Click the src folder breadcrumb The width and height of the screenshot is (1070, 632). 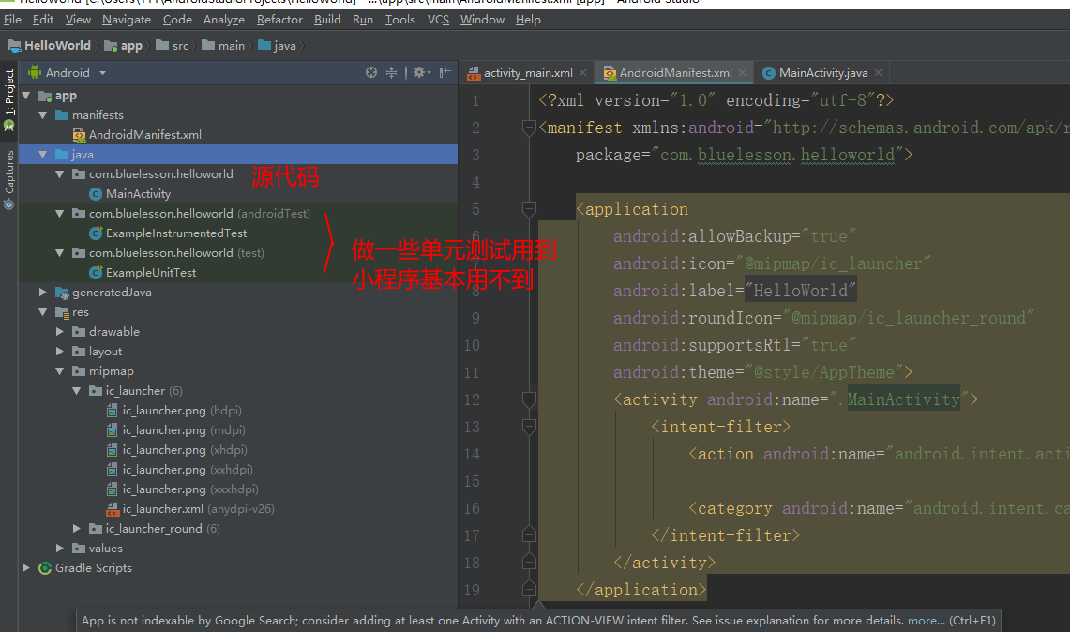pyautogui.click(x=172, y=46)
